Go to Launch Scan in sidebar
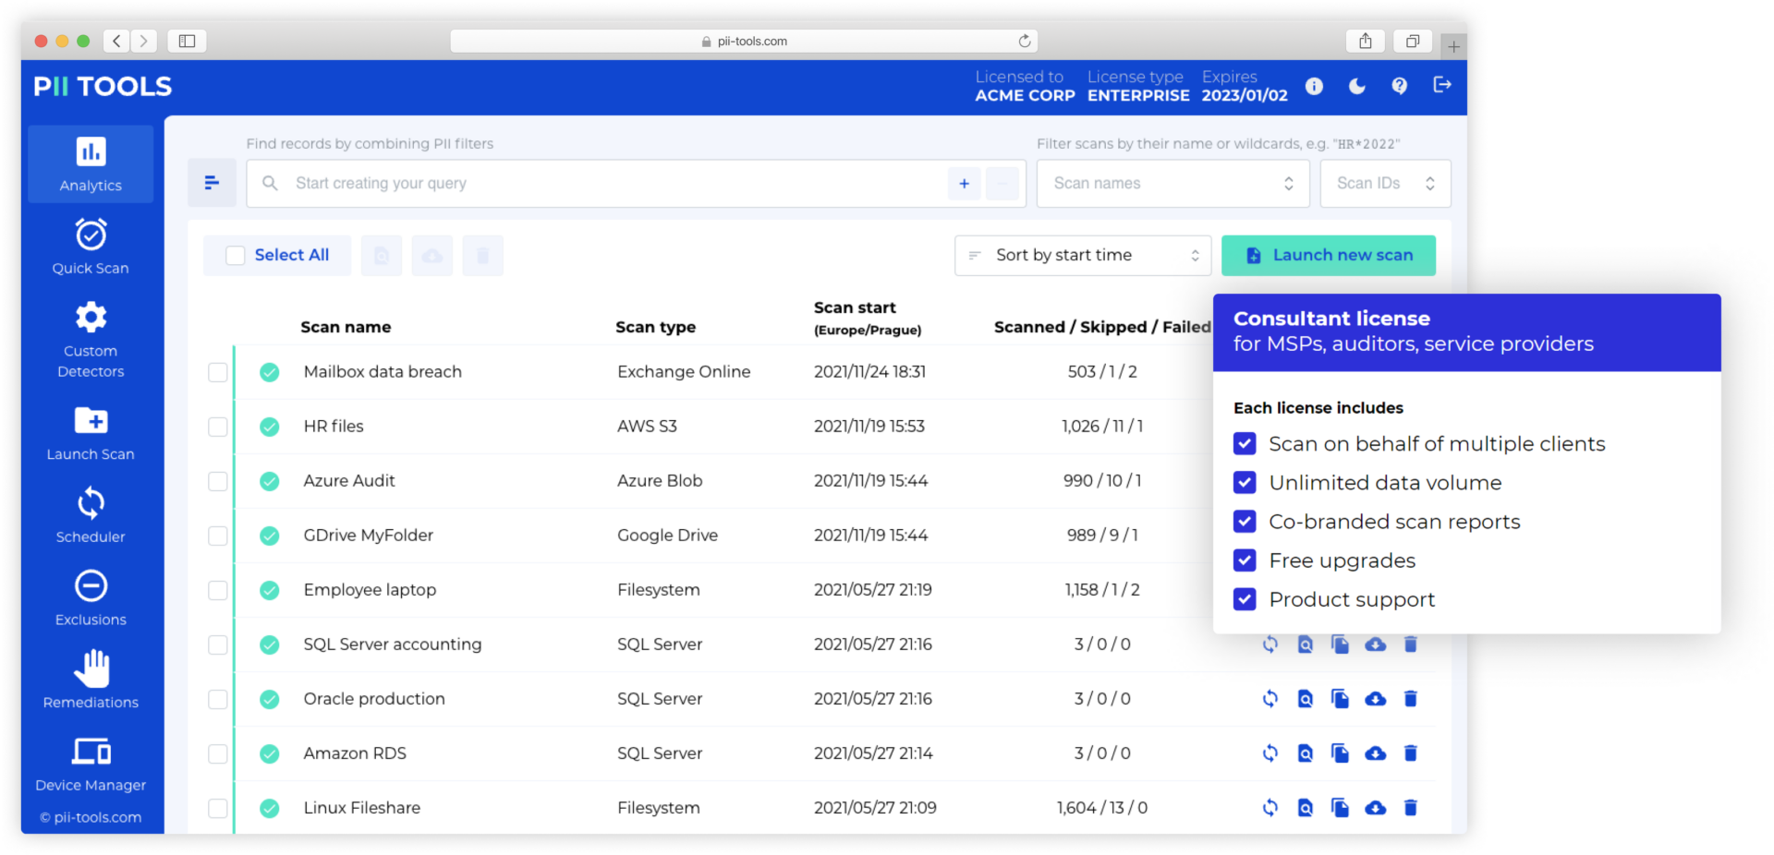1774x855 pixels. pyautogui.click(x=91, y=433)
